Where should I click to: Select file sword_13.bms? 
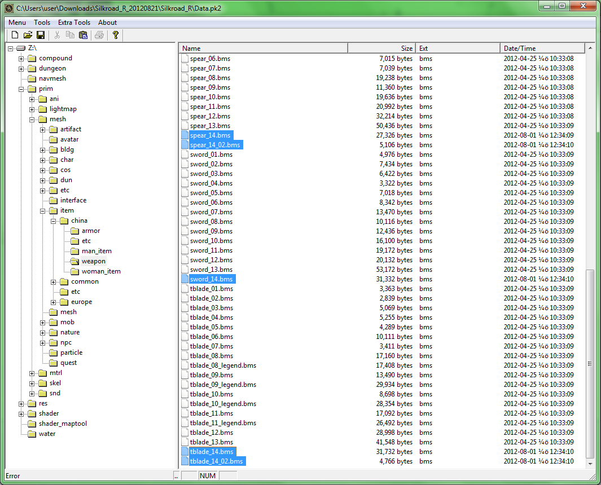point(211,270)
